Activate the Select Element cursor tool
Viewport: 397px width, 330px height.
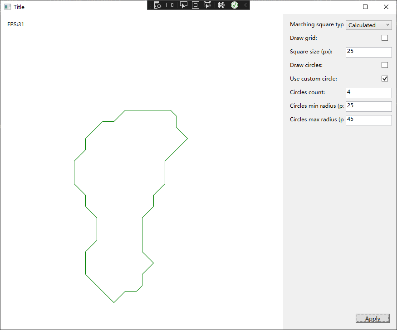coord(183,5)
